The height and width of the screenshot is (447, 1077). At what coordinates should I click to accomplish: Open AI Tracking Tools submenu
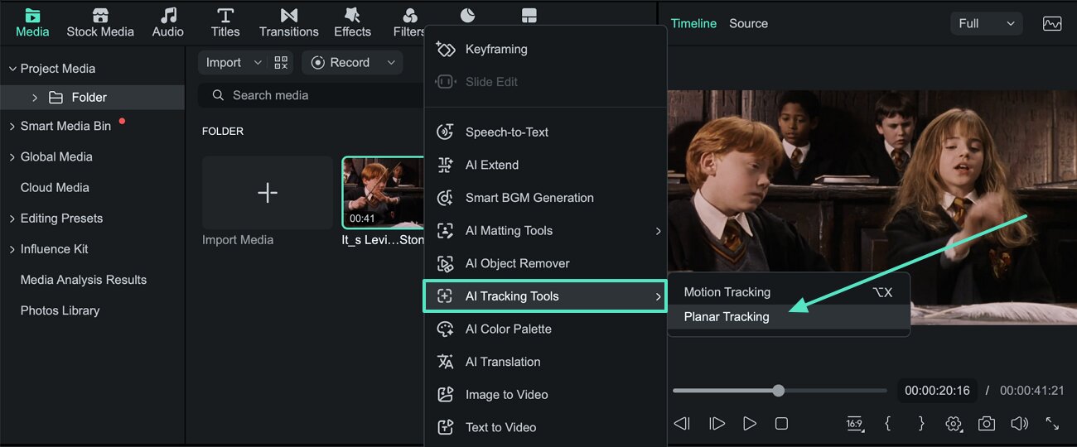pos(545,296)
